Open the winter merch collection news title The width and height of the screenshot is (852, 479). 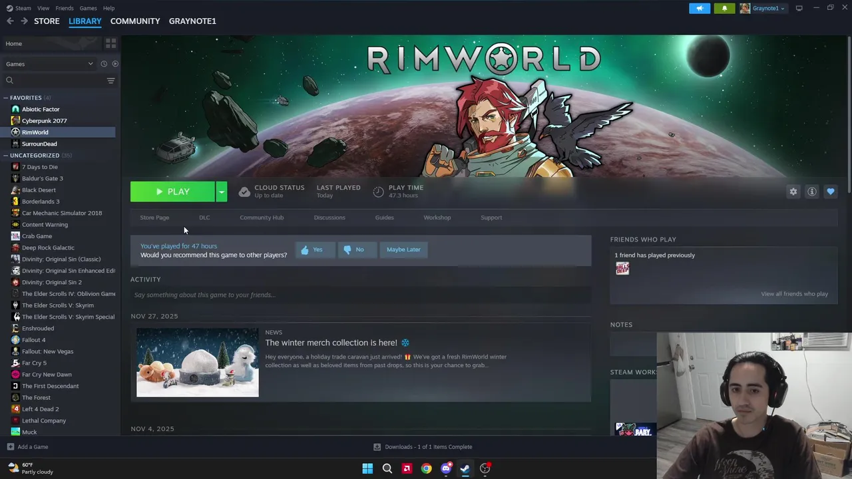click(x=337, y=343)
